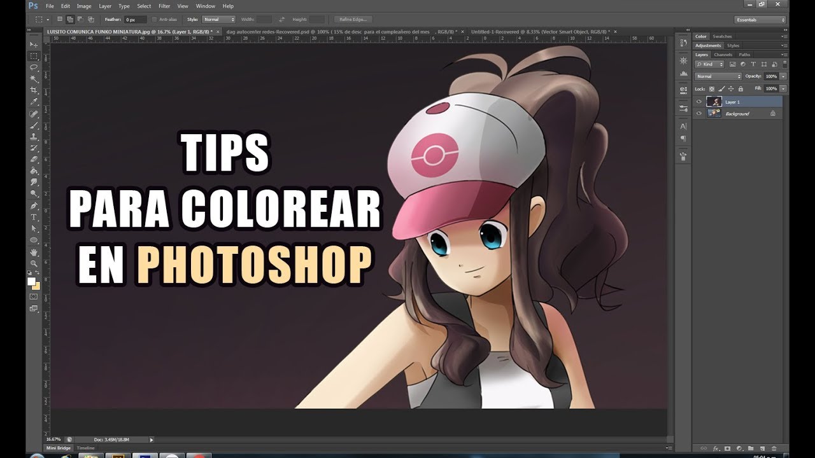Open the File menu

click(50, 6)
